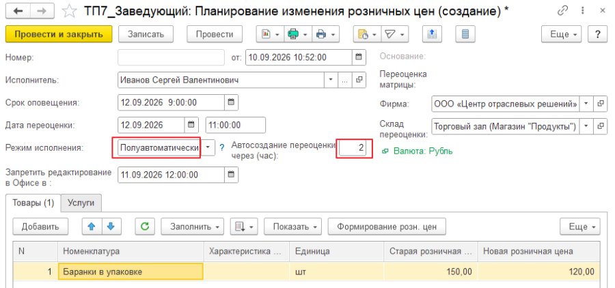
Task: Open the table Еще menu
Action: (x=579, y=227)
